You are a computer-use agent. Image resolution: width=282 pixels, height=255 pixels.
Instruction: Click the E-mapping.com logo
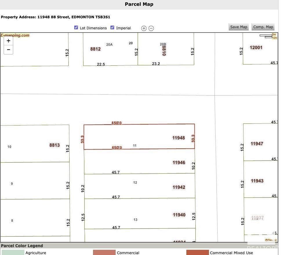pos(15,35)
